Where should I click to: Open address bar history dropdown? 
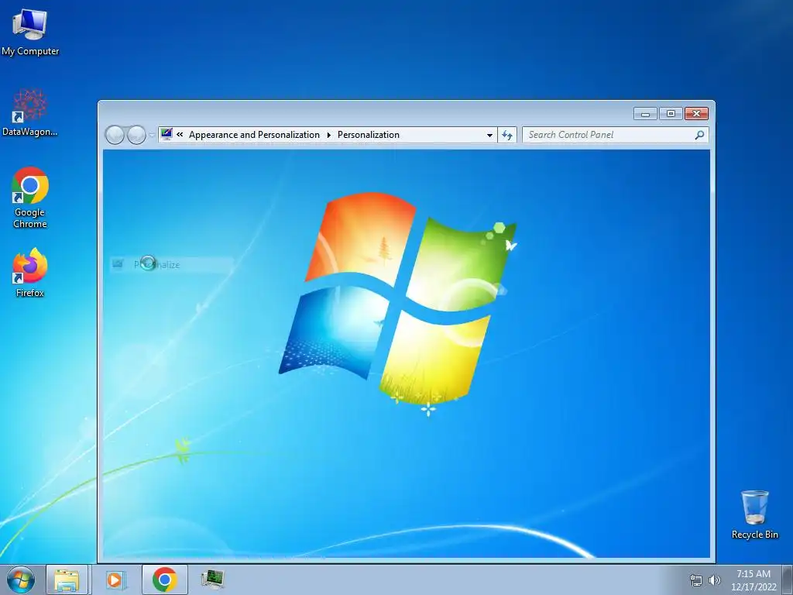(x=489, y=135)
